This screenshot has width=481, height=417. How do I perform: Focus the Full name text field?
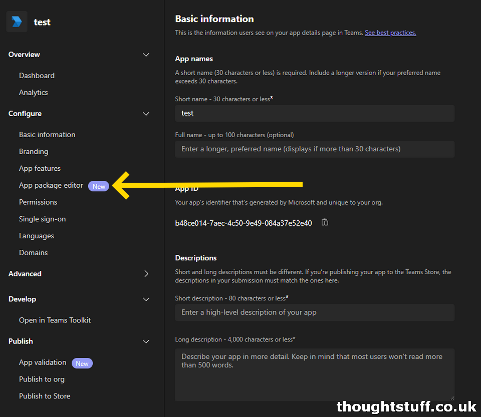314,149
